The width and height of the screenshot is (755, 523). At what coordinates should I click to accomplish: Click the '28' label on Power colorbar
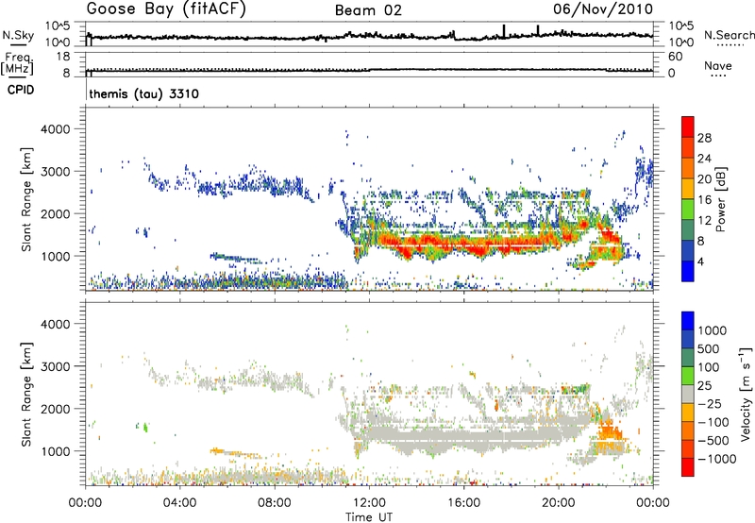click(704, 138)
